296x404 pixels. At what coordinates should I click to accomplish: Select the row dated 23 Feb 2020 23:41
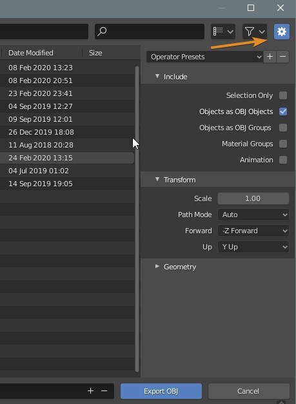click(x=67, y=93)
